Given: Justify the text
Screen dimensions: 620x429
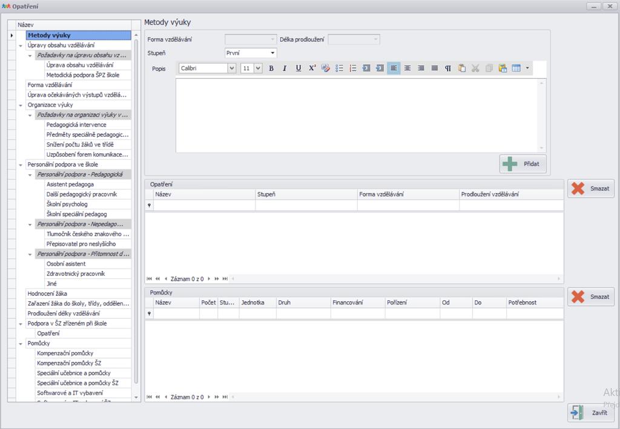Looking at the screenshot, I should pyautogui.click(x=435, y=68).
